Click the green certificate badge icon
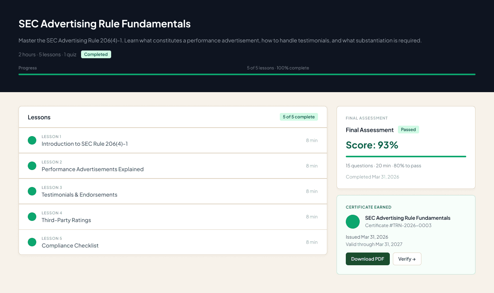This screenshot has width=494, height=293. pyautogui.click(x=352, y=222)
